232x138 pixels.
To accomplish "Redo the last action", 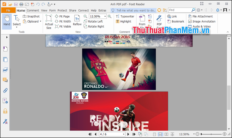I will click(x=43, y=4).
